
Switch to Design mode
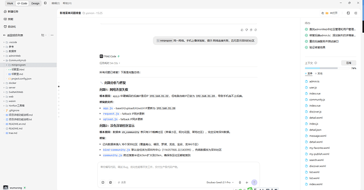point(35,3)
